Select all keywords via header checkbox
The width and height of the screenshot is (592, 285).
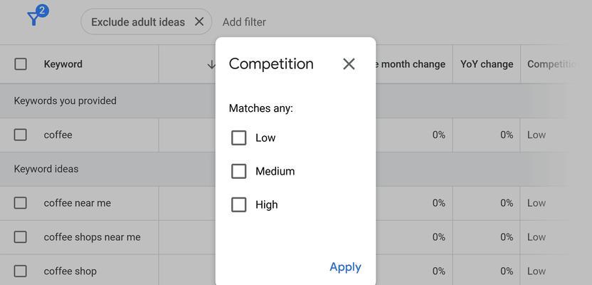pyautogui.click(x=21, y=64)
